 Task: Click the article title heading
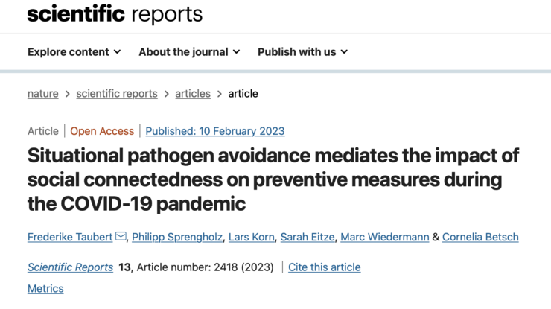point(273,179)
